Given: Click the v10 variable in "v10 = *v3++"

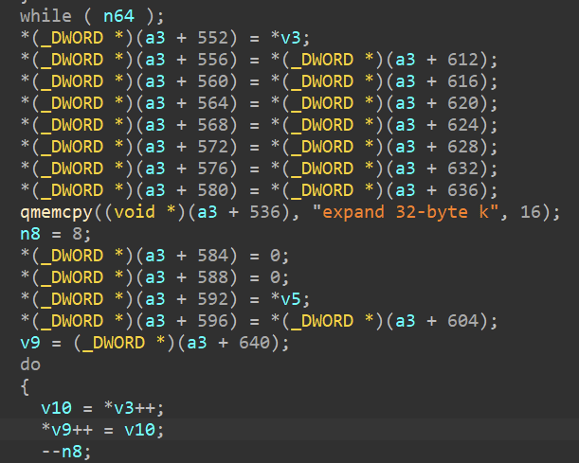Looking at the screenshot, I should pos(57,407).
